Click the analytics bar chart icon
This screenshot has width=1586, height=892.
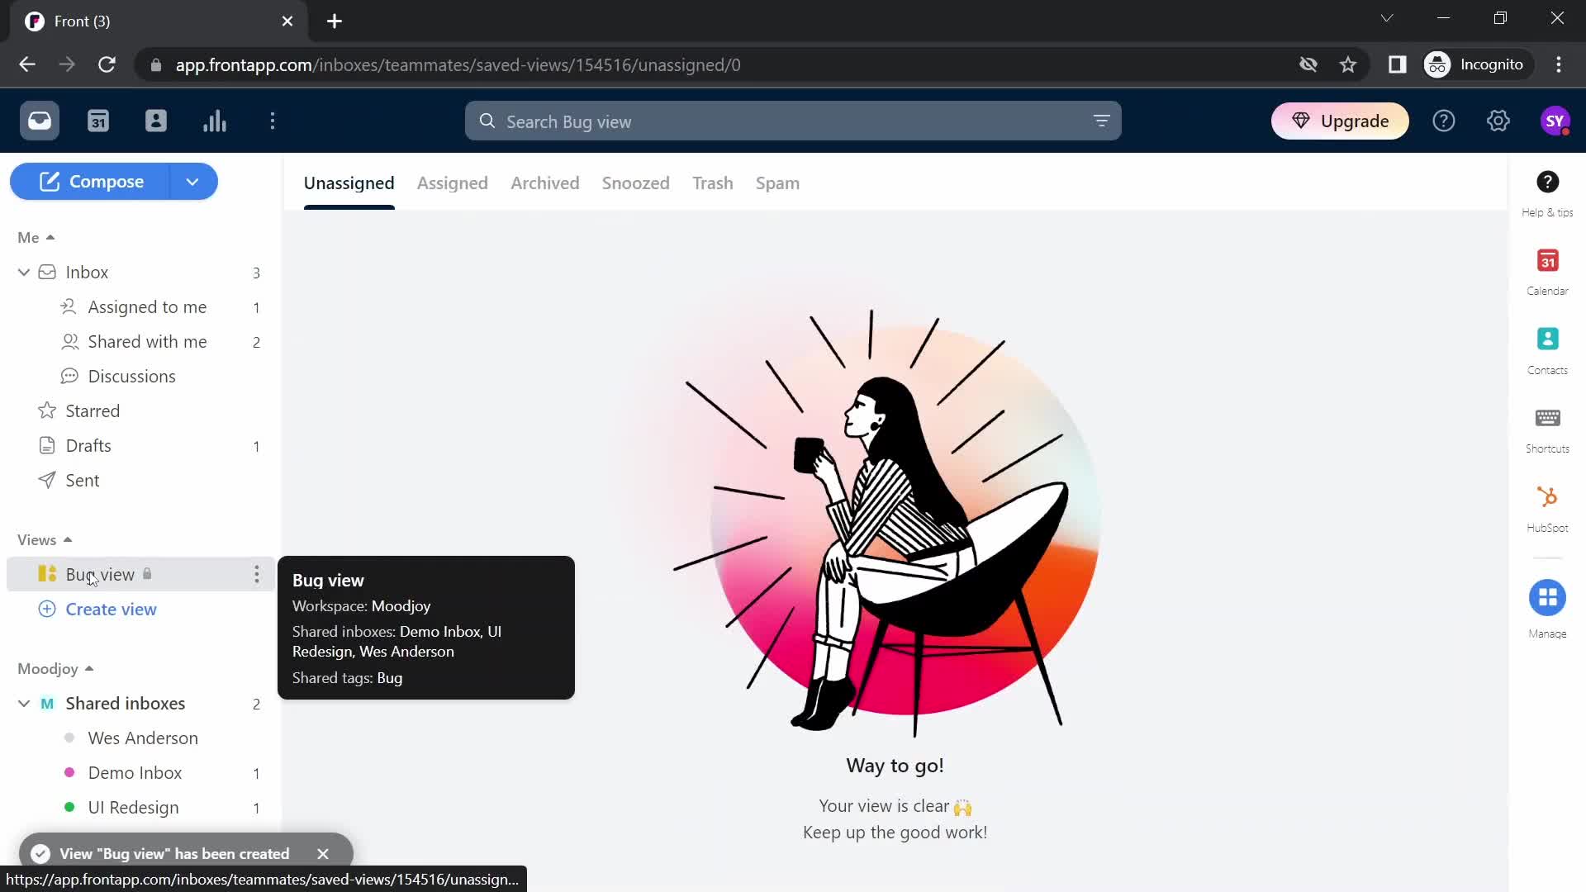[x=213, y=120]
